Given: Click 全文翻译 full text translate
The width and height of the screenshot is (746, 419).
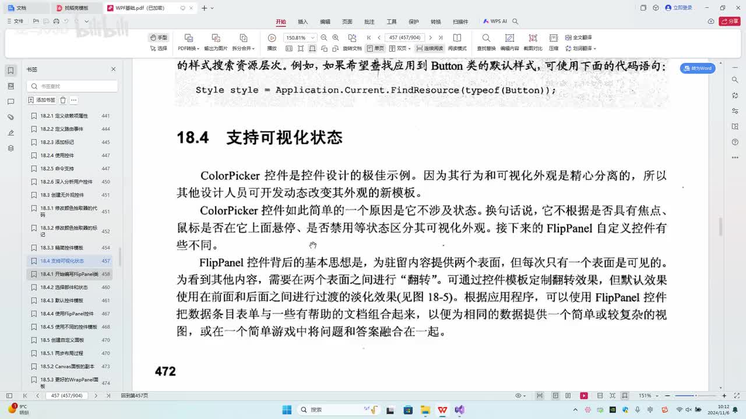Looking at the screenshot, I should (x=579, y=37).
